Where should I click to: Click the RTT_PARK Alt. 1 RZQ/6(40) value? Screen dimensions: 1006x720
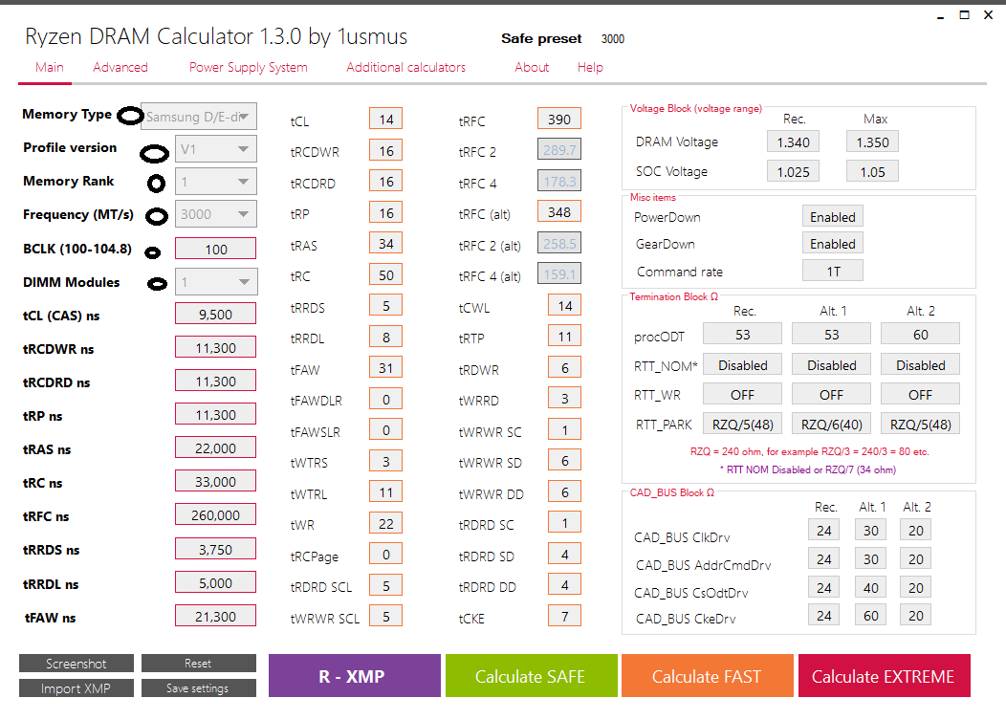(x=831, y=424)
